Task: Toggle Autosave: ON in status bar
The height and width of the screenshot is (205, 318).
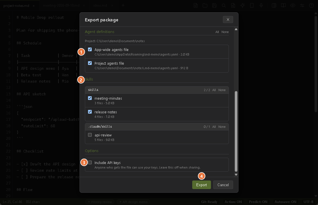Action: coord(286,202)
